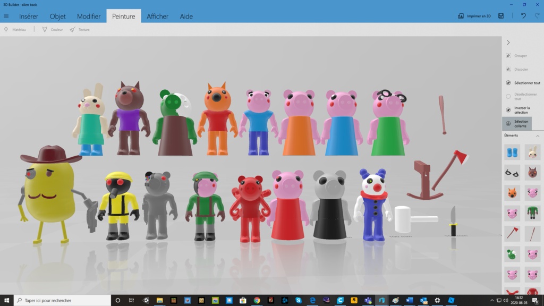
Task: Collapse the Éléments list
Action: click(538, 135)
